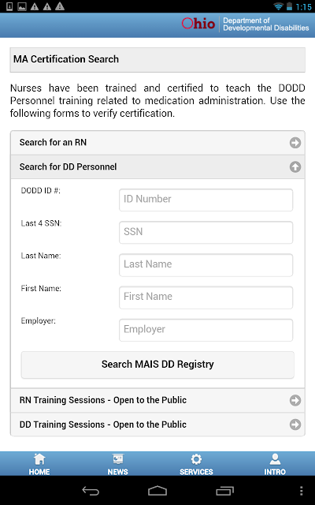This screenshot has width=315, height=505.
Task: Tap the Android home button
Action: coord(157,491)
